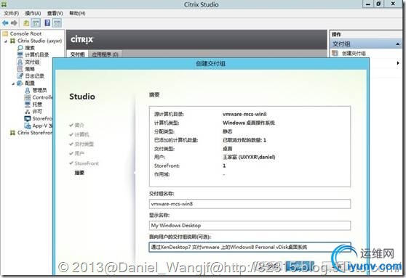The width and height of the screenshot is (406, 278).
Task: Open 搜索 via its magnifier icon
Action: click(x=20, y=48)
